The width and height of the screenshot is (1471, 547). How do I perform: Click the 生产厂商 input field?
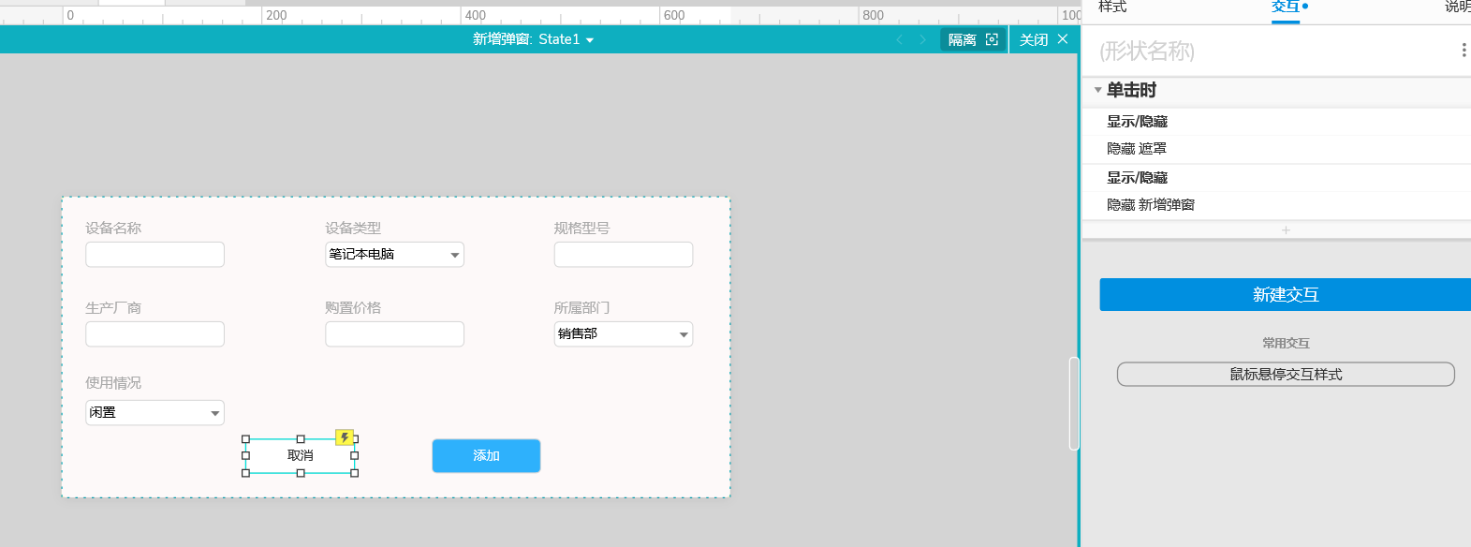click(154, 334)
